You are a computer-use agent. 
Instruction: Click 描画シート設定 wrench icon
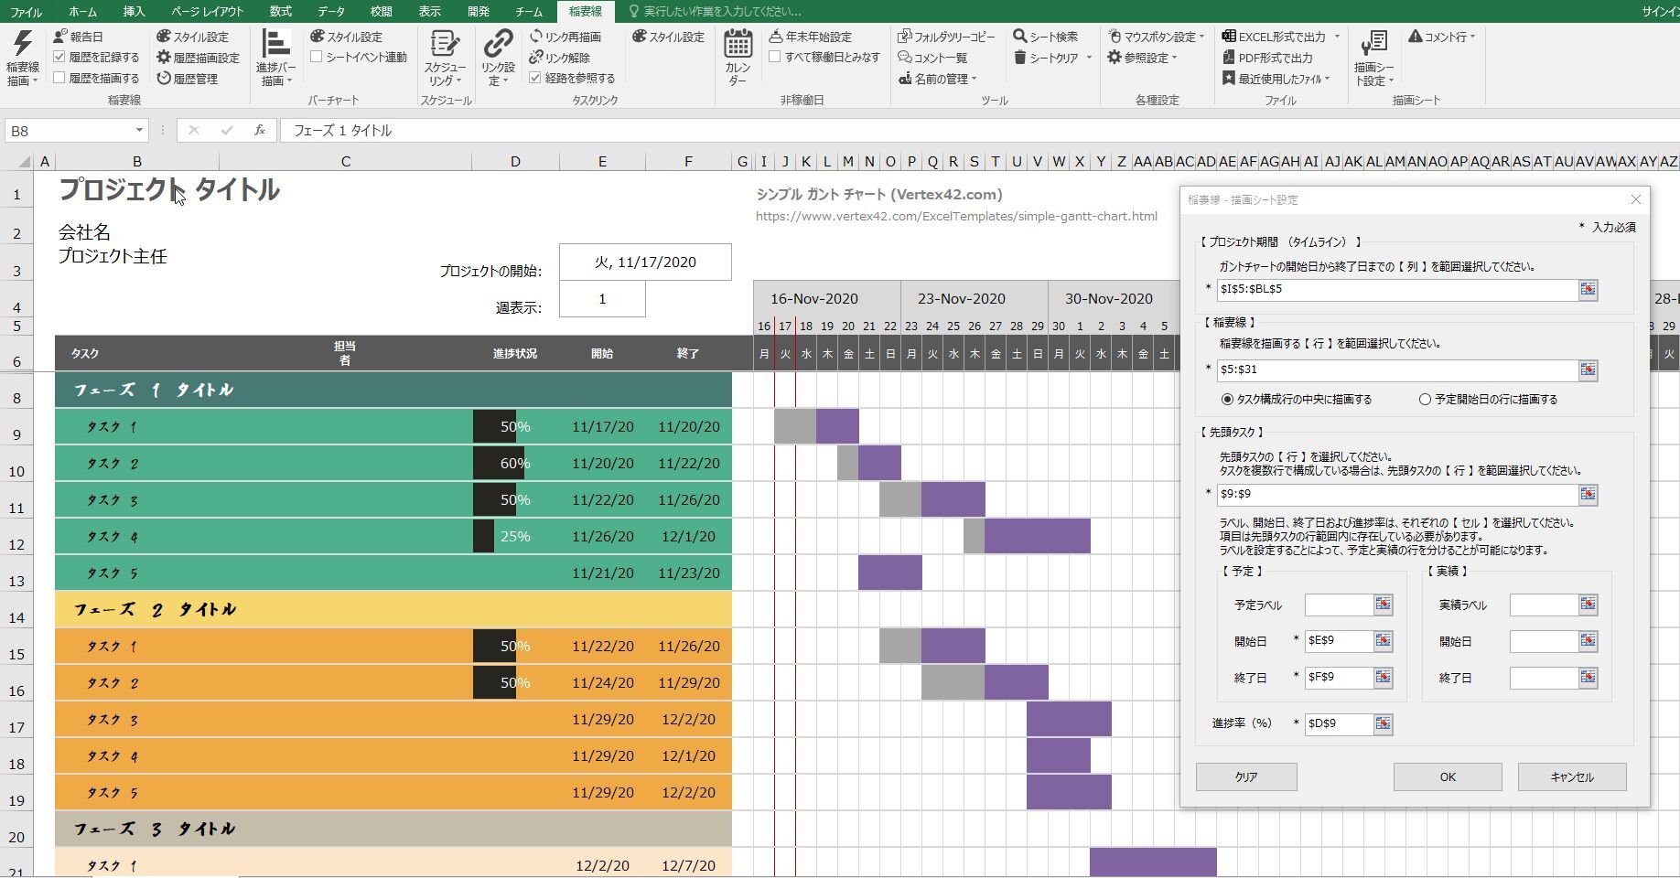[x=1373, y=44]
